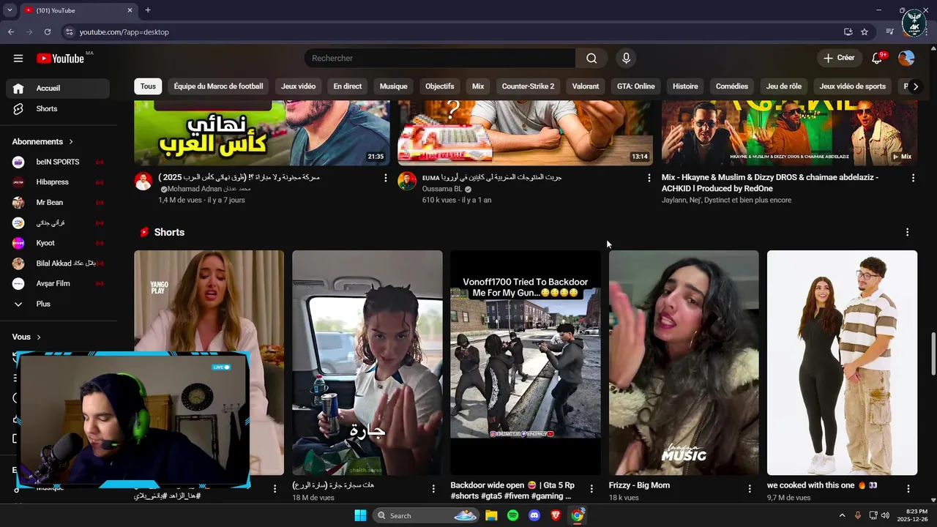Click the page vertical scrollbar thumb
This screenshot has height=527, width=937.
tap(933, 353)
